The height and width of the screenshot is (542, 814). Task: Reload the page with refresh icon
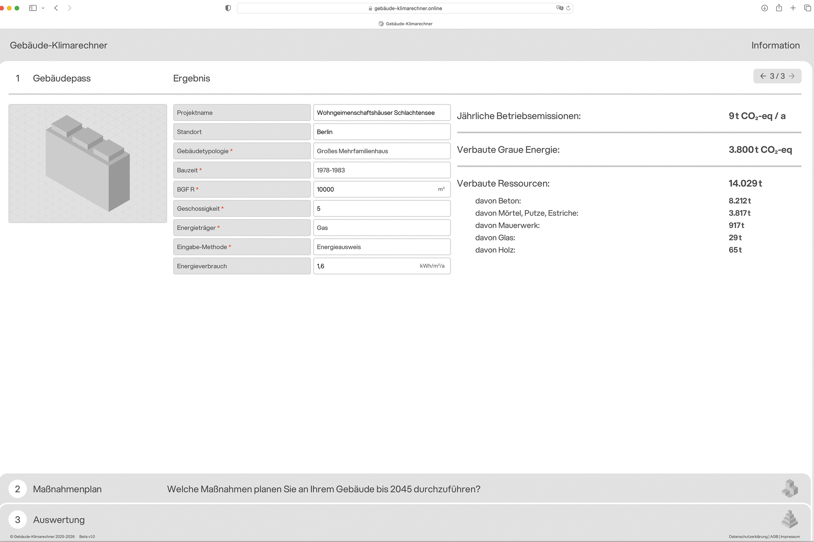568,8
